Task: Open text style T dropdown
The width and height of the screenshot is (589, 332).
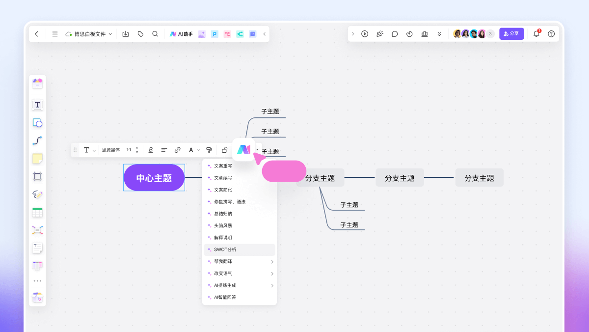Action: point(89,150)
